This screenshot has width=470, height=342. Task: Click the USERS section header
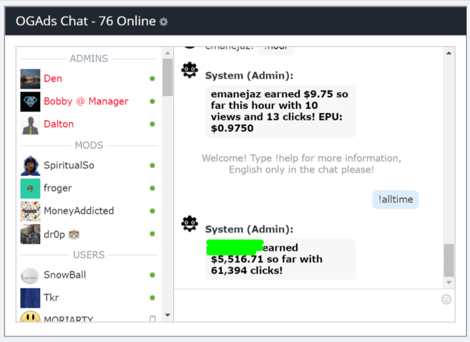click(x=89, y=255)
